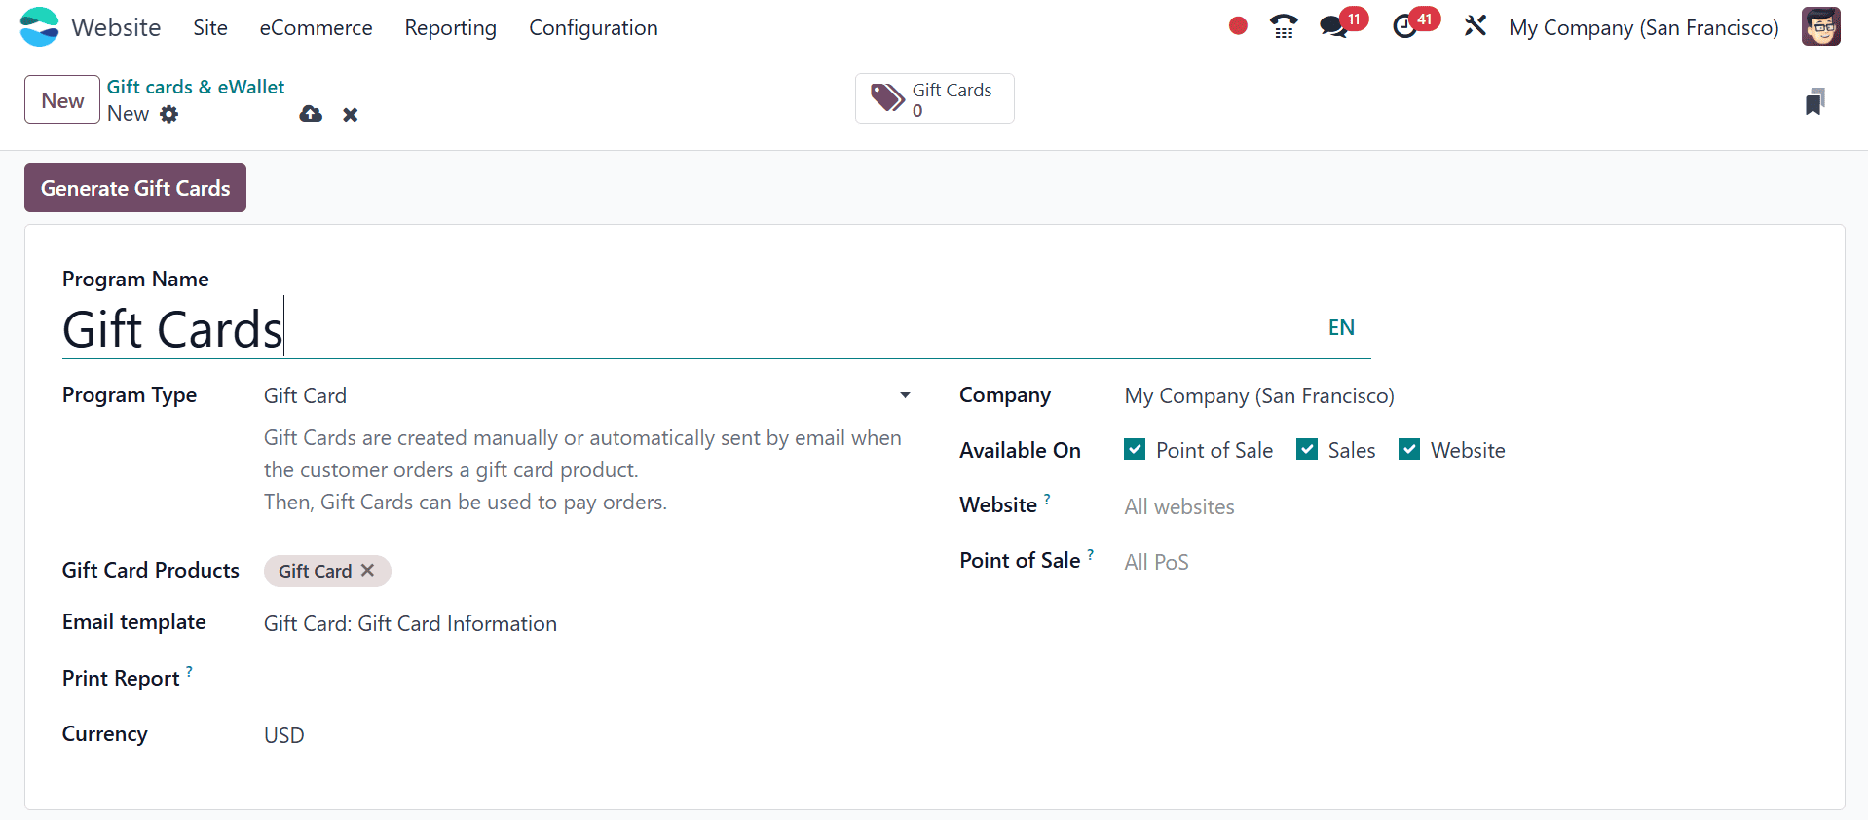Click Generate Gift Cards button

pyautogui.click(x=135, y=187)
